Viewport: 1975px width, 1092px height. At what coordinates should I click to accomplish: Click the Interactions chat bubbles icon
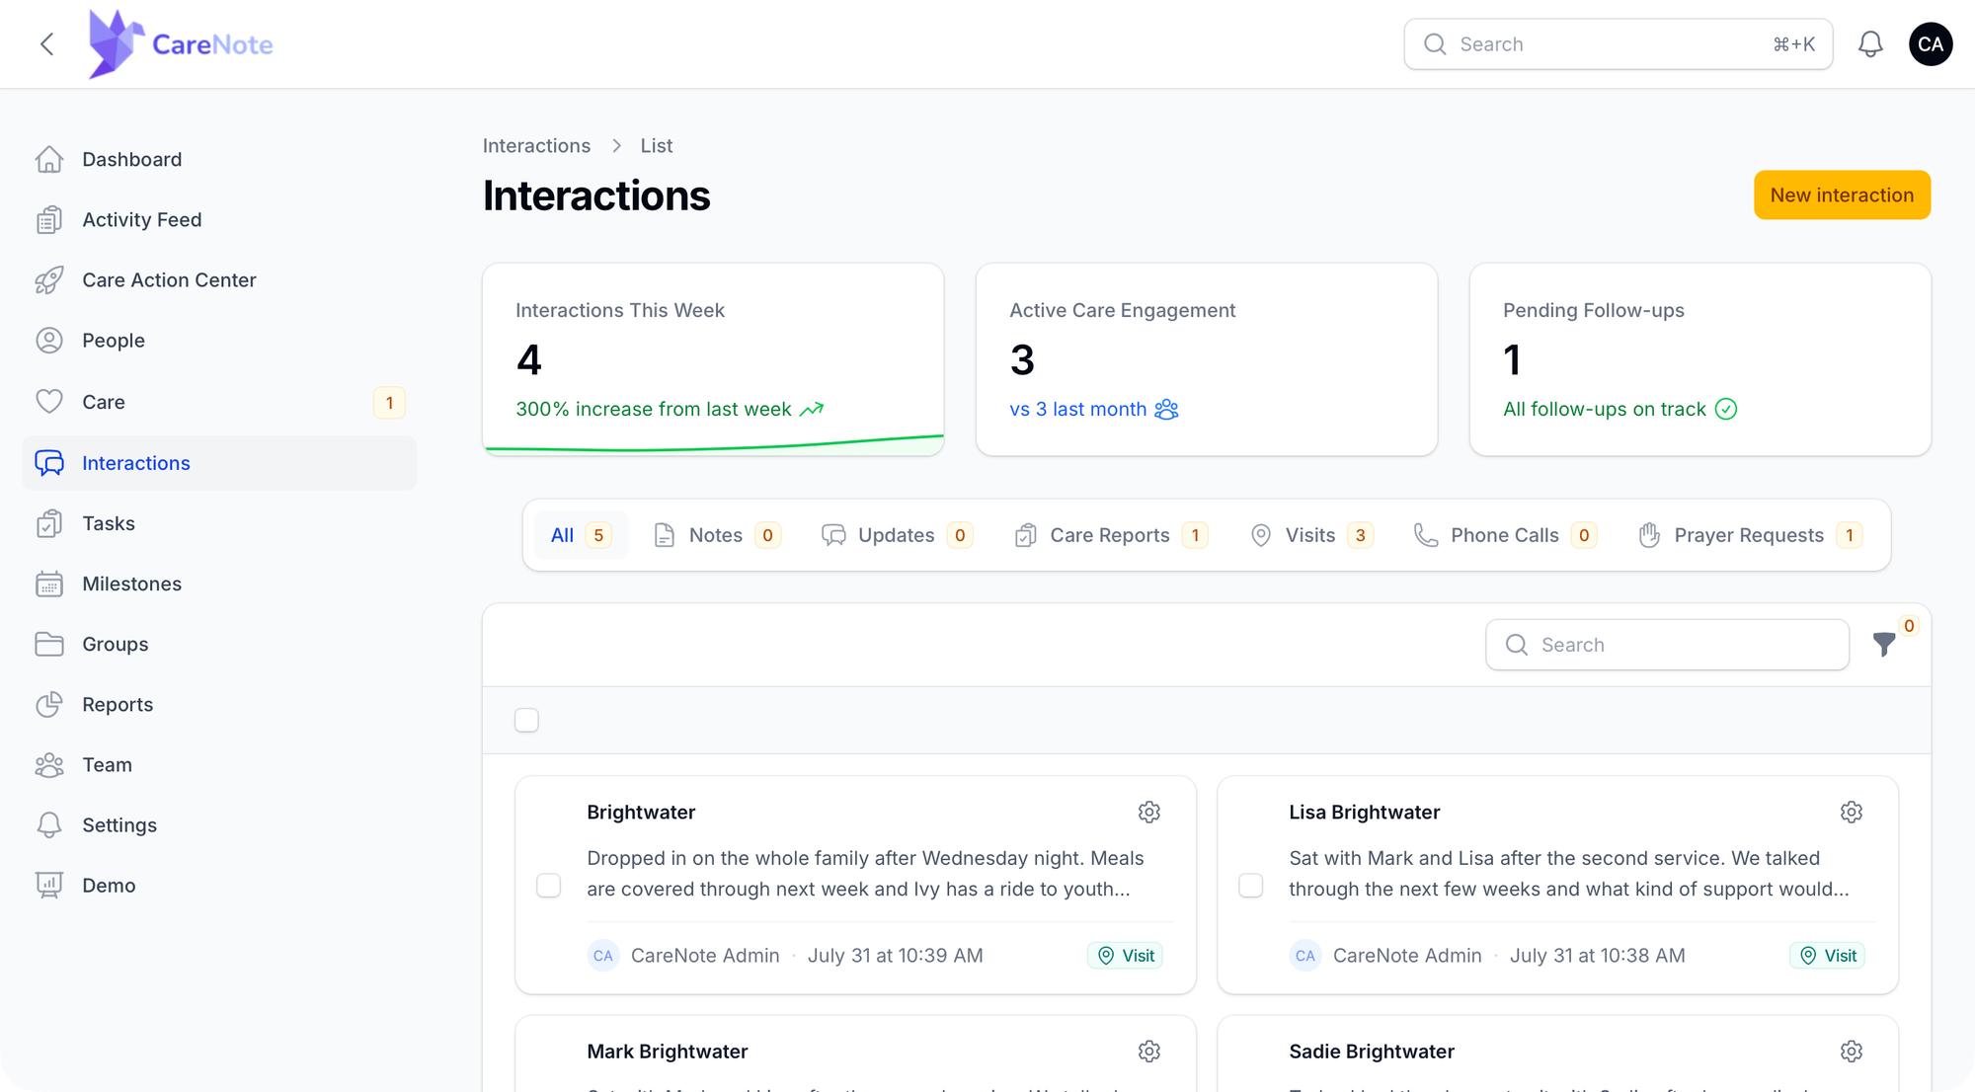coord(49,463)
